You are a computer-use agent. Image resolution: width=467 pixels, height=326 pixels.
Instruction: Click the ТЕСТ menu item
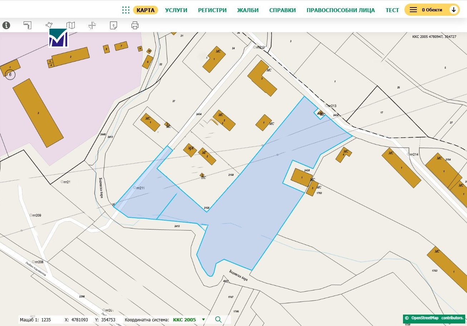click(x=392, y=10)
